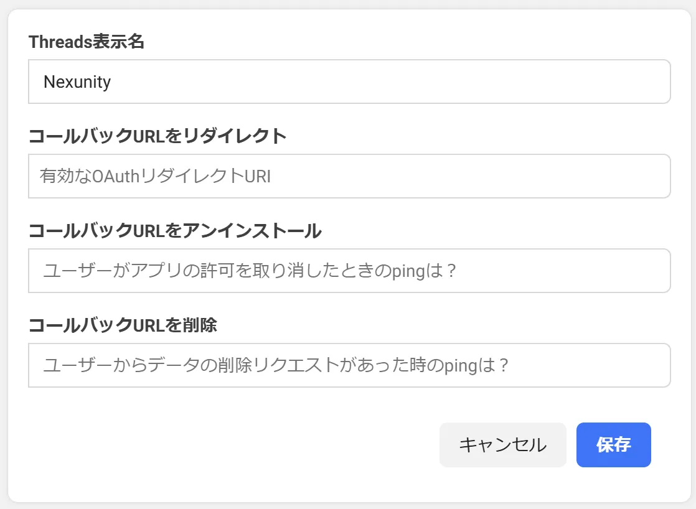
Task: Click the blue 保存 confirmation button
Action: click(613, 444)
